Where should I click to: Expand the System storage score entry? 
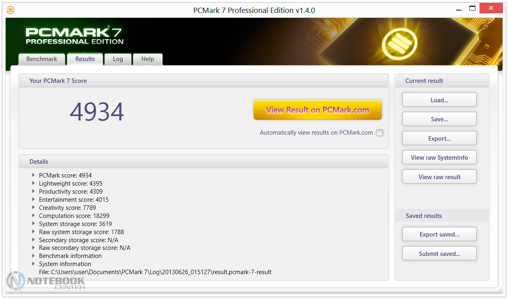point(33,224)
